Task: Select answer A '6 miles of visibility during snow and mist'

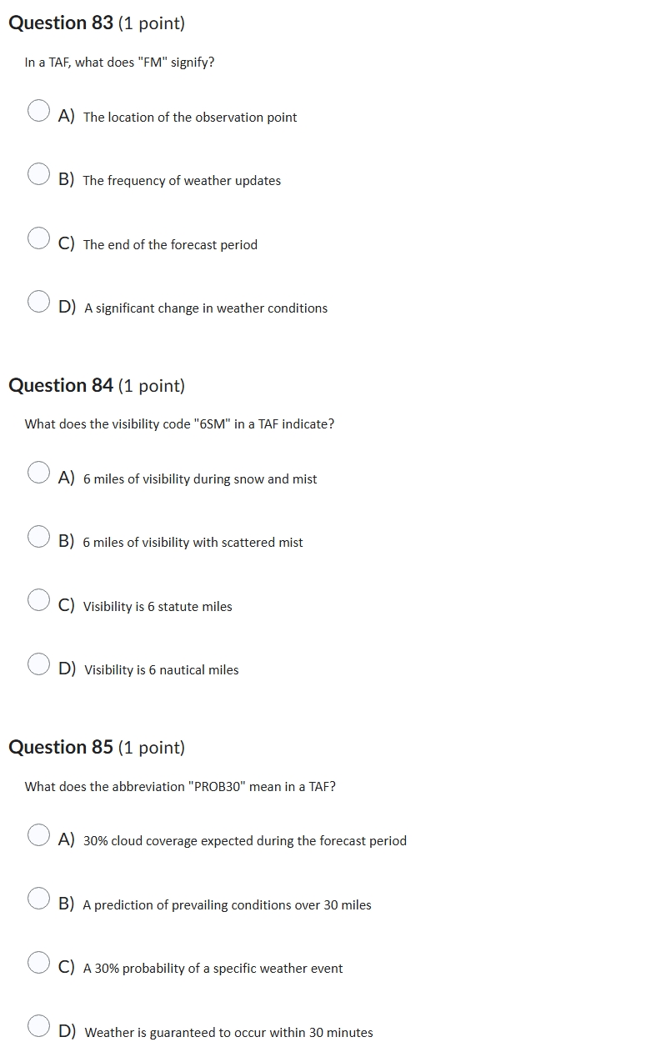Action: 38,472
